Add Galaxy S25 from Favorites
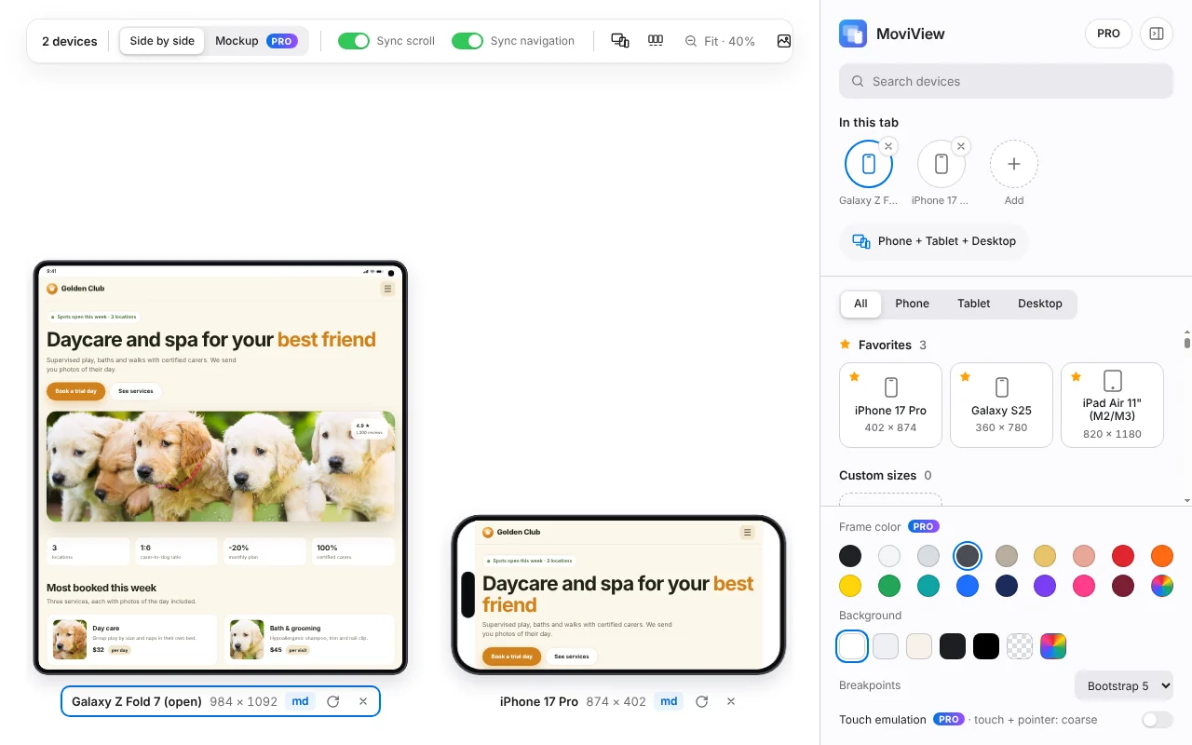The height and width of the screenshot is (745, 1192). [1002, 405]
